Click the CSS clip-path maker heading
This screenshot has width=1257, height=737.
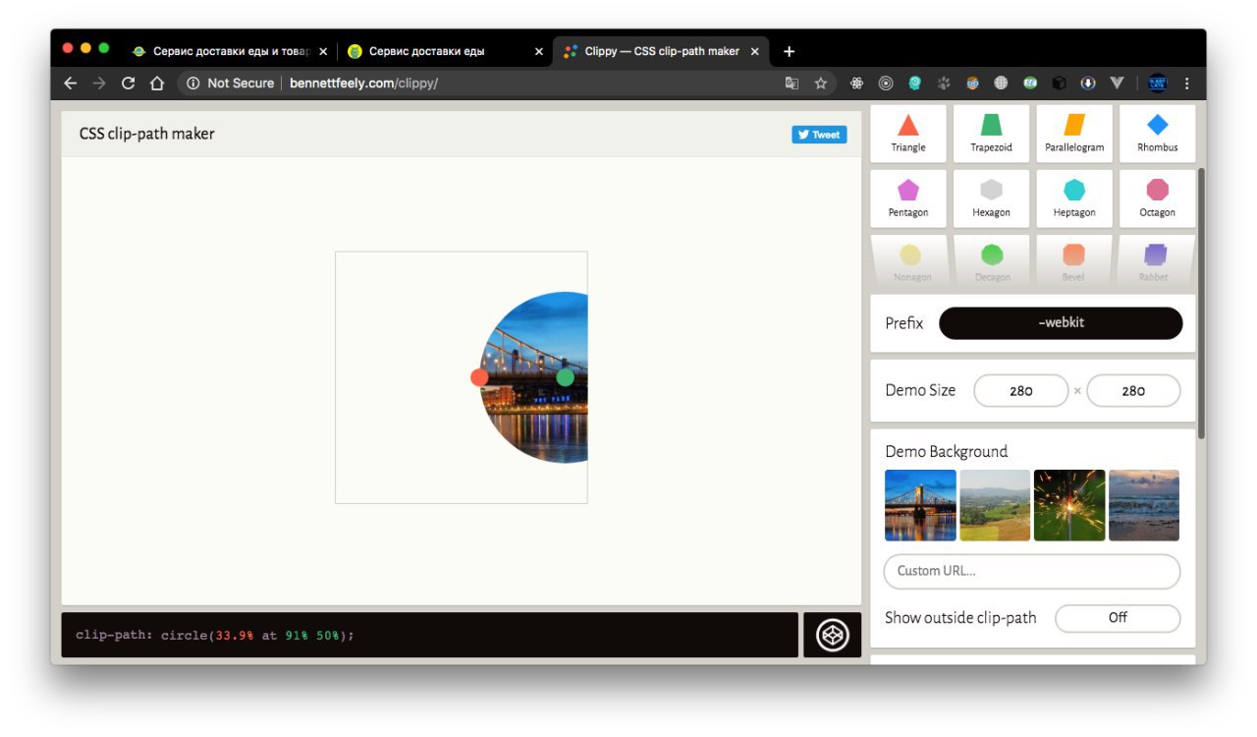[x=146, y=134]
